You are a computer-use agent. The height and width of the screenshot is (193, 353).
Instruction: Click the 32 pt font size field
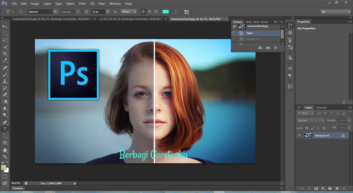click(98, 12)
